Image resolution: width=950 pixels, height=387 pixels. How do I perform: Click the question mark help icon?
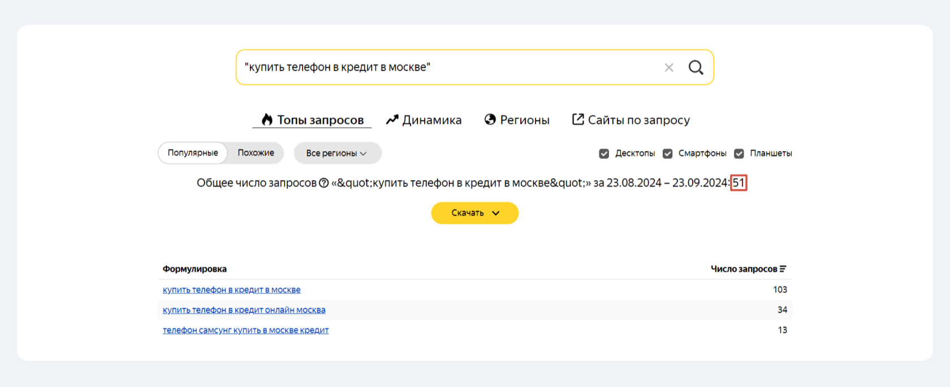(x=324, y=183)
